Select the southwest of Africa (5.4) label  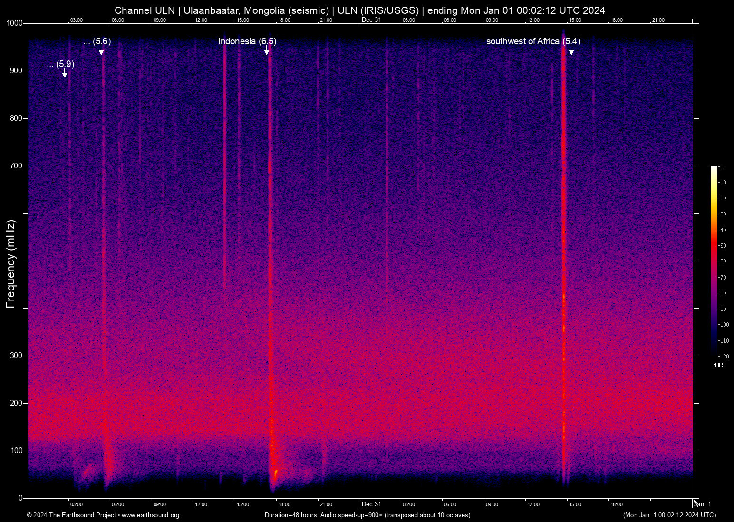[x=533, y=42]
